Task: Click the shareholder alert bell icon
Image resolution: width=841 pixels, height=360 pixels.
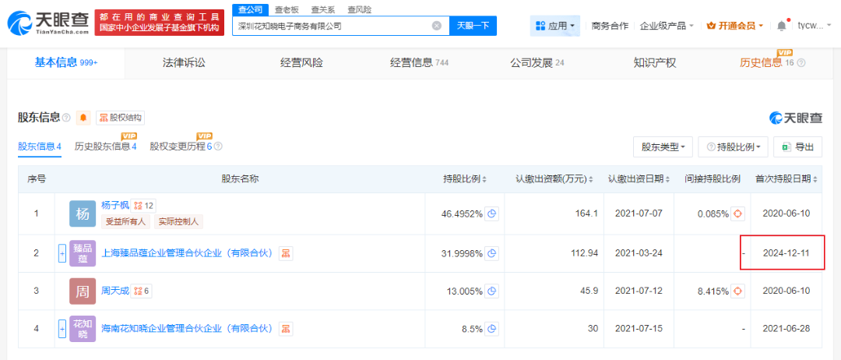Action: pyautogui.click(x=83, y=118)
